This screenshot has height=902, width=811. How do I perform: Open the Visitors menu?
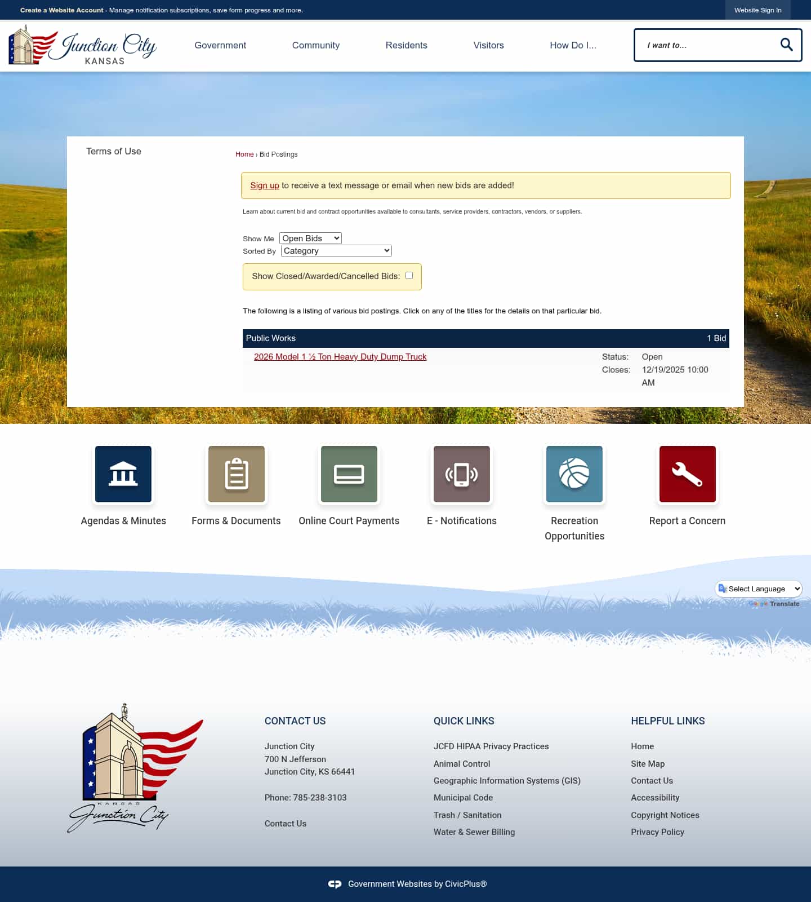click(x=489, y=45)
